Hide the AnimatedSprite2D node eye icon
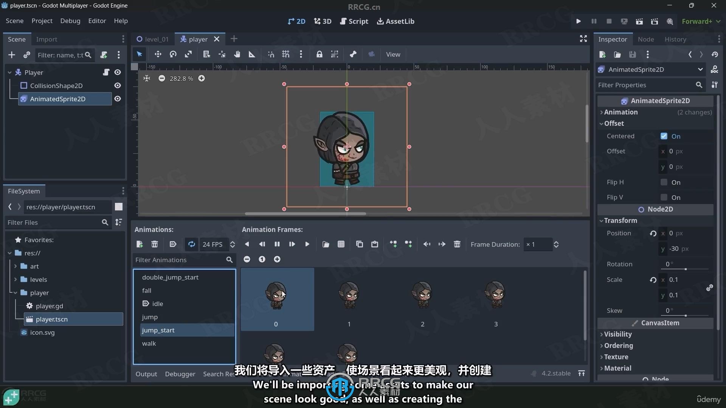This screenshot has width=726, height=408. pyautogui.click(x=118, y=99)
